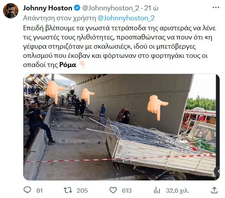
Task: Click the share upload arrow icon
Action: [x=214, y=190]
